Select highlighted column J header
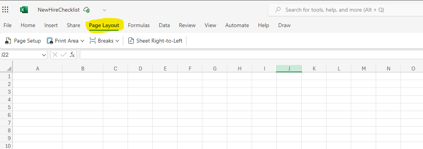Viewport: 423px width, 149px height. tap(289, 69)
